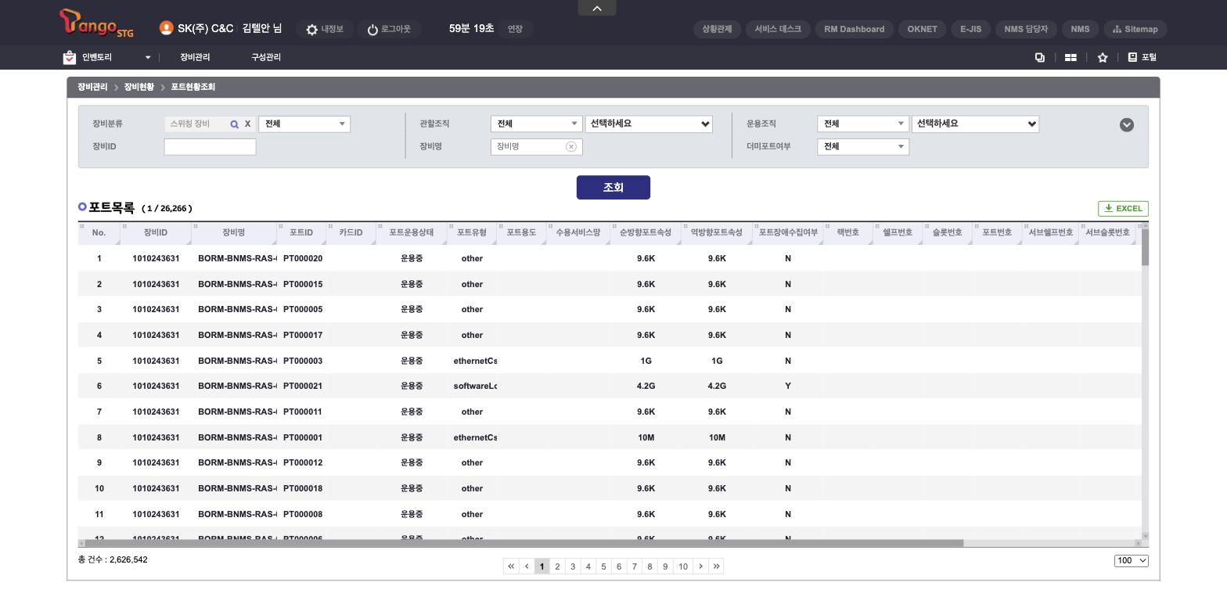Expand search filters with round chevron

click(x=1127, y=124)
